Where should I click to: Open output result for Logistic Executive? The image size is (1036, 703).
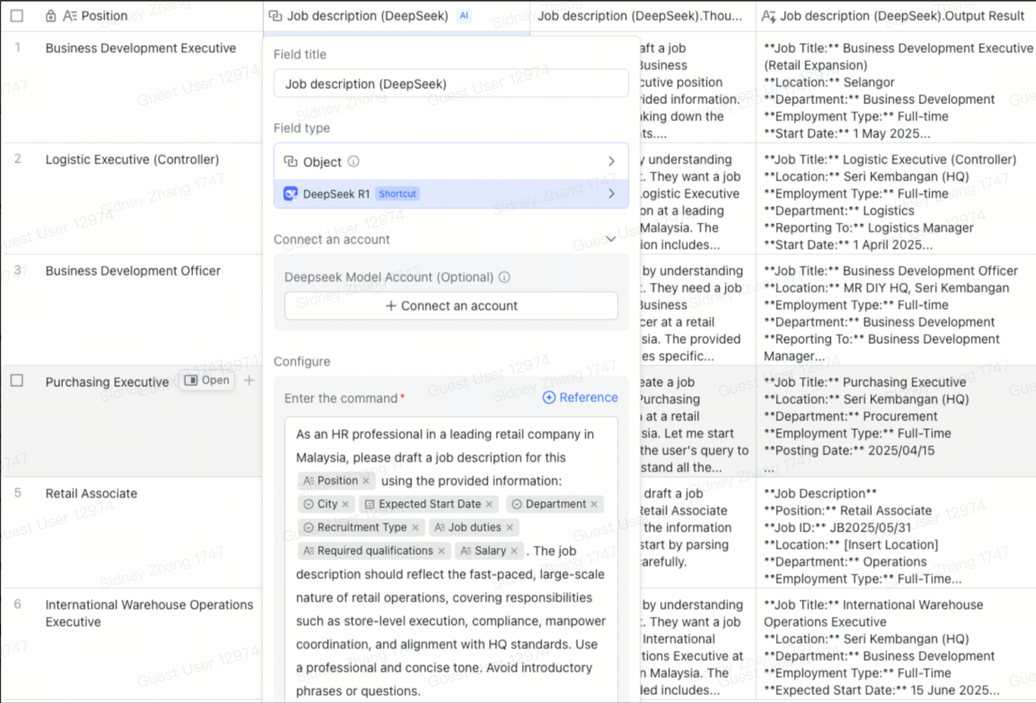(896, 199)
